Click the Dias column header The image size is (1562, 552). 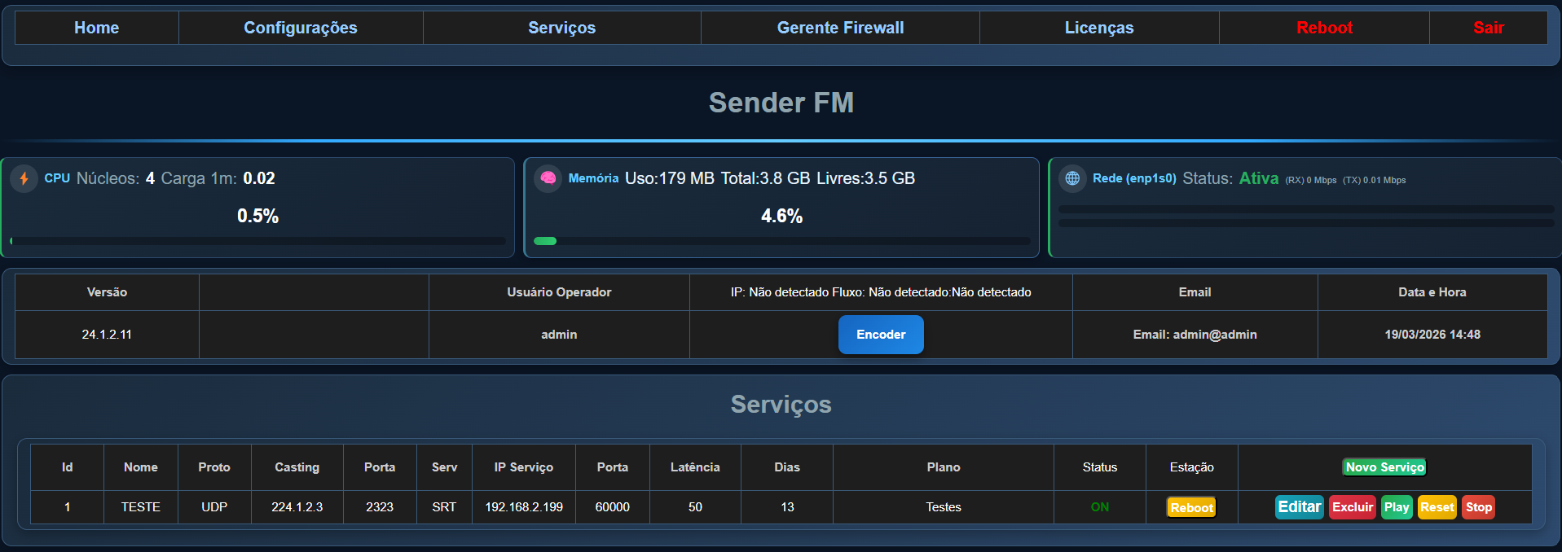click(x=787, y=467)
